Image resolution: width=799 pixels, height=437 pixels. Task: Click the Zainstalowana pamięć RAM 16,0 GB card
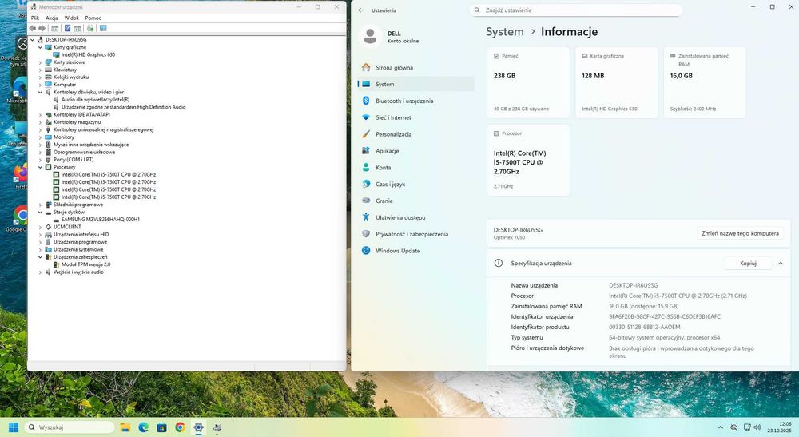[x=704, y=82]
